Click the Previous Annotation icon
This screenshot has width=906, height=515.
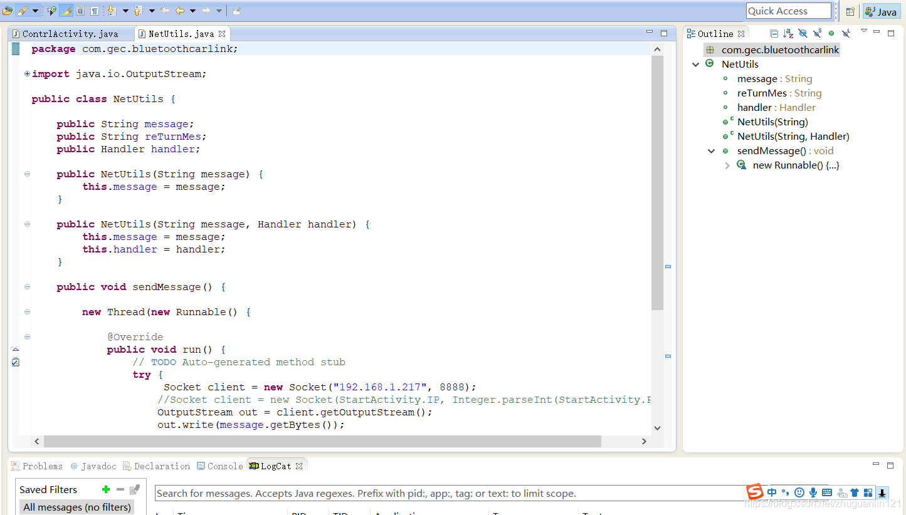[x=138, y=11]
